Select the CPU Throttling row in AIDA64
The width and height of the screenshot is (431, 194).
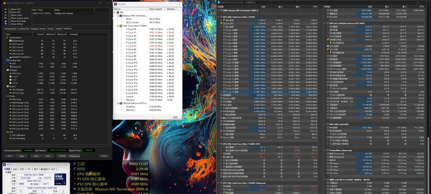coord(42,139)
